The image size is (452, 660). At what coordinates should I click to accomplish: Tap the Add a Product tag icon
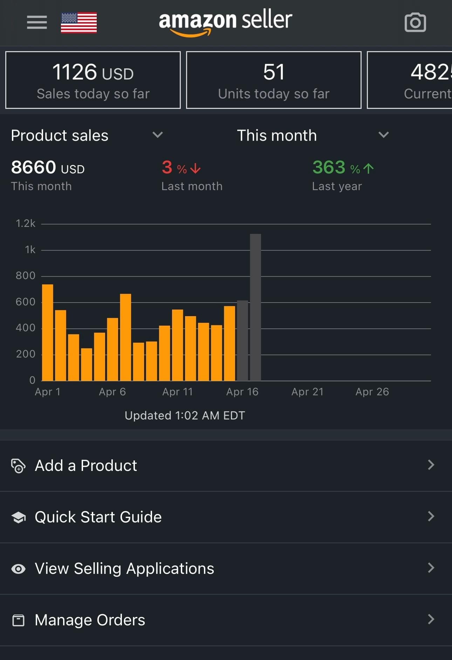point(18,466)
